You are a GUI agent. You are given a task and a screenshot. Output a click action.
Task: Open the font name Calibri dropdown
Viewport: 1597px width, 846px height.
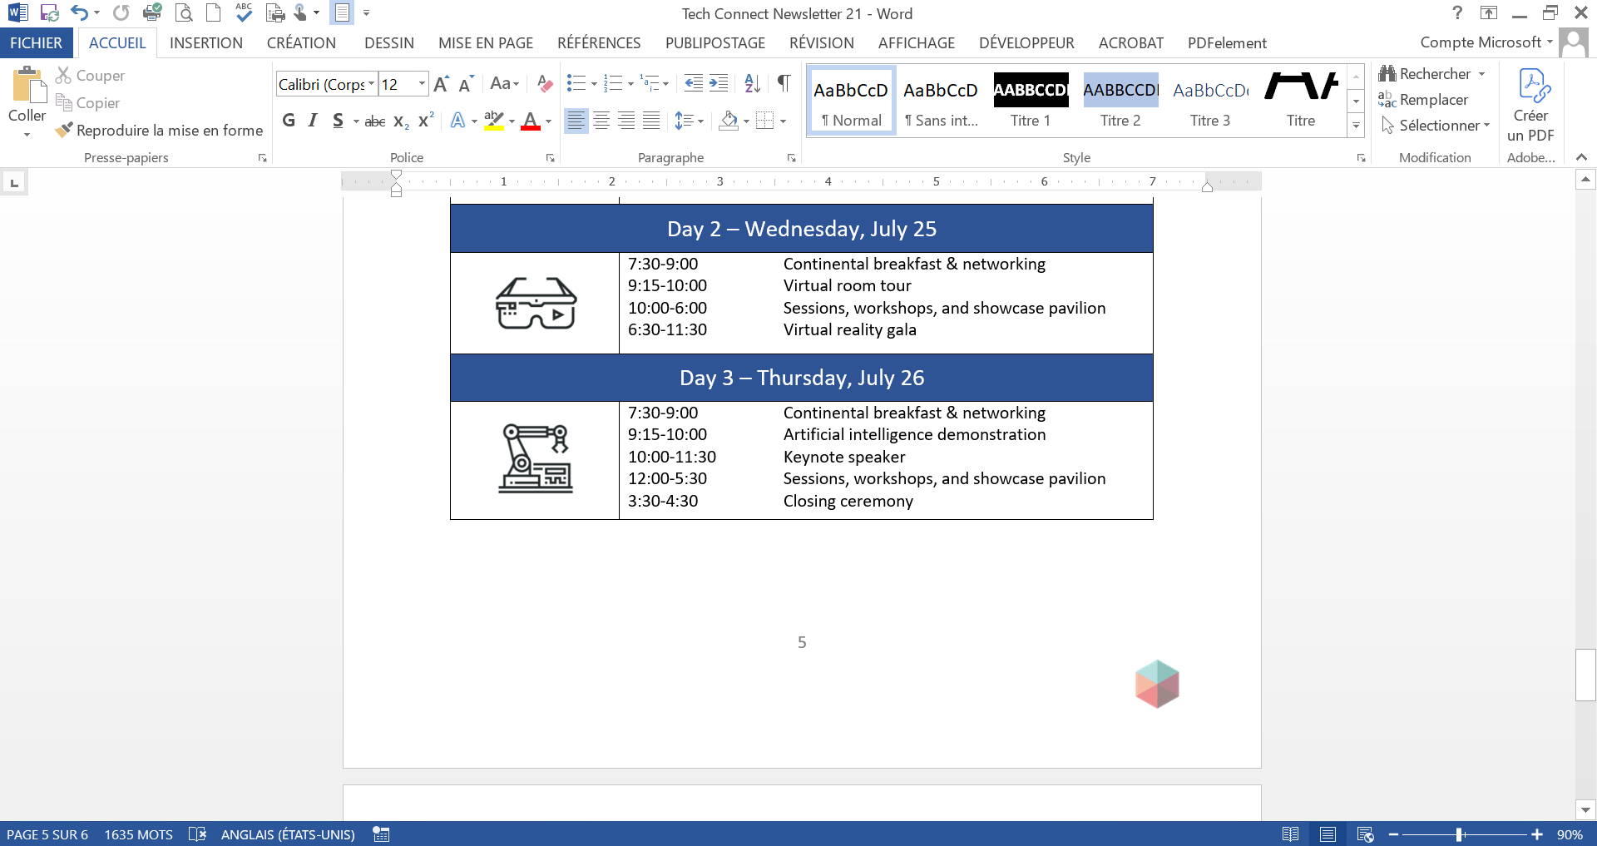click(371, 83)
